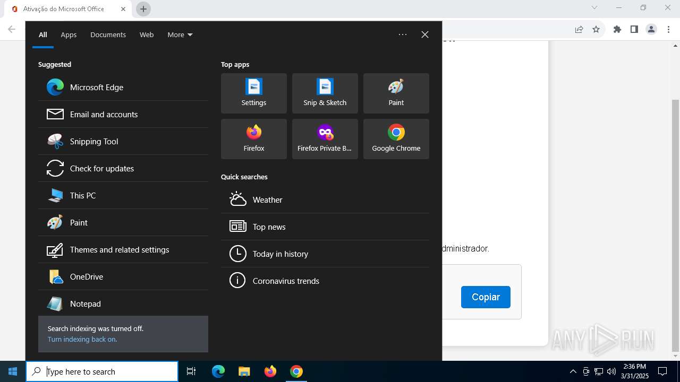The height and width of the screenshot is (382, 680).
Task: Click Turn indexing back on link
Action: [x=82, y=339]
